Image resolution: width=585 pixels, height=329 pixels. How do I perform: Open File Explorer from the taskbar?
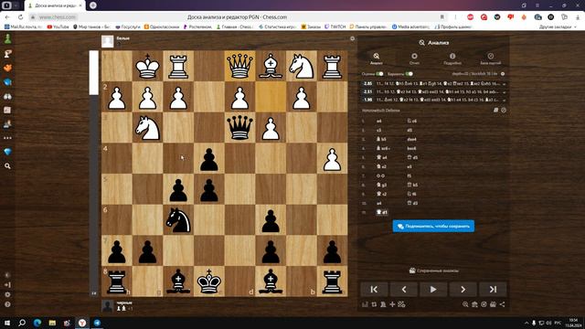[x=52, y=323]
